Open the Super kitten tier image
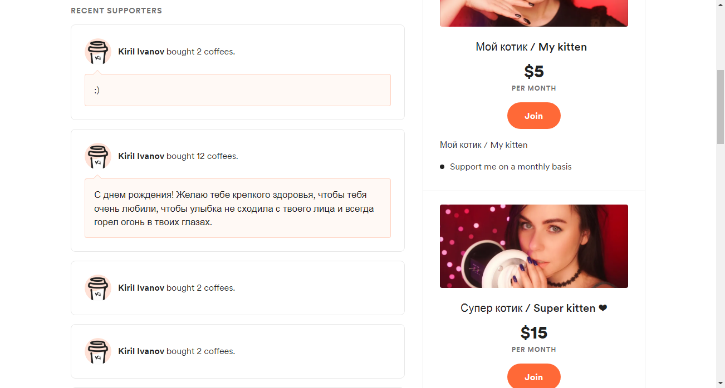The width and height of the screenshot is (725, 388). (533, 246)
